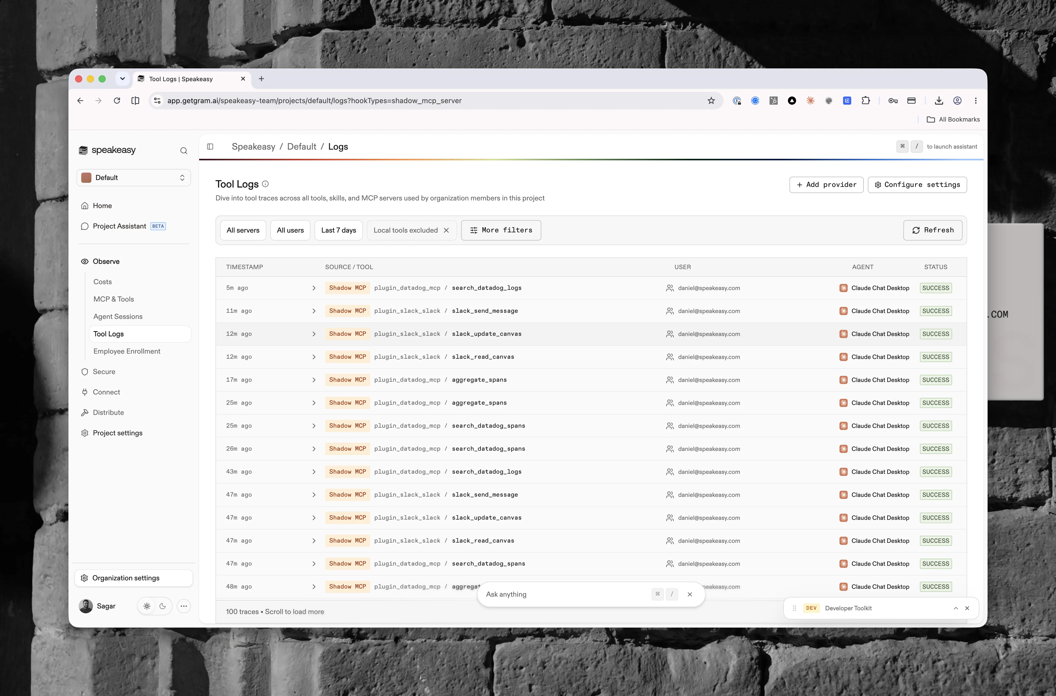Click the Developer Toolkit drag handle
1056x696 pixels.
pyautogui.click(x=795, y=608)
